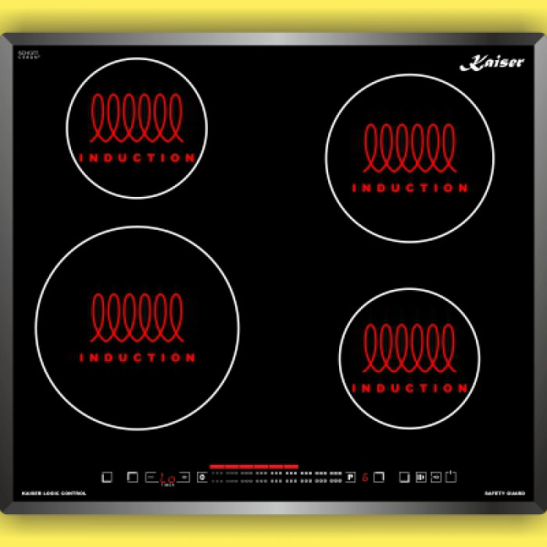Viewport: 547px width, 547px height.
Task: Increase timer with the plus key
Action: 184,477
